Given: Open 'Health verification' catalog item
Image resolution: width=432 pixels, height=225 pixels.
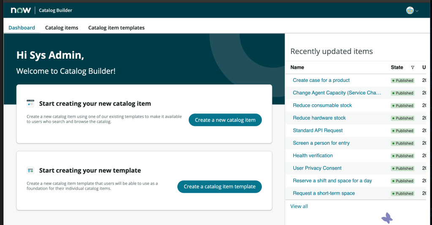Looking at the screenshot, I should 312,155.
